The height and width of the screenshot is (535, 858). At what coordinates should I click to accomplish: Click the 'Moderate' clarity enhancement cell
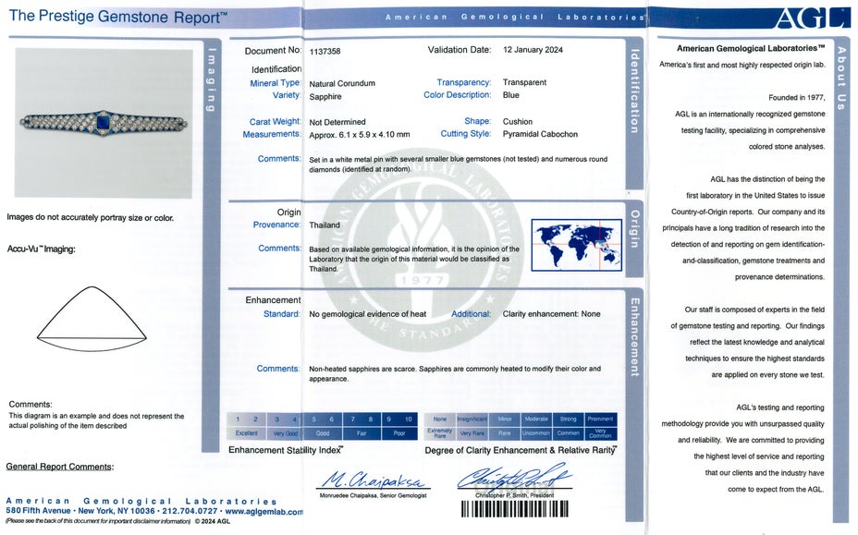coord(536,419)
